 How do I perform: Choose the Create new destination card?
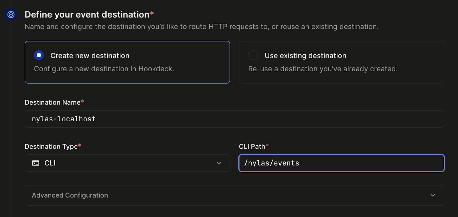(x=127, y=62)
